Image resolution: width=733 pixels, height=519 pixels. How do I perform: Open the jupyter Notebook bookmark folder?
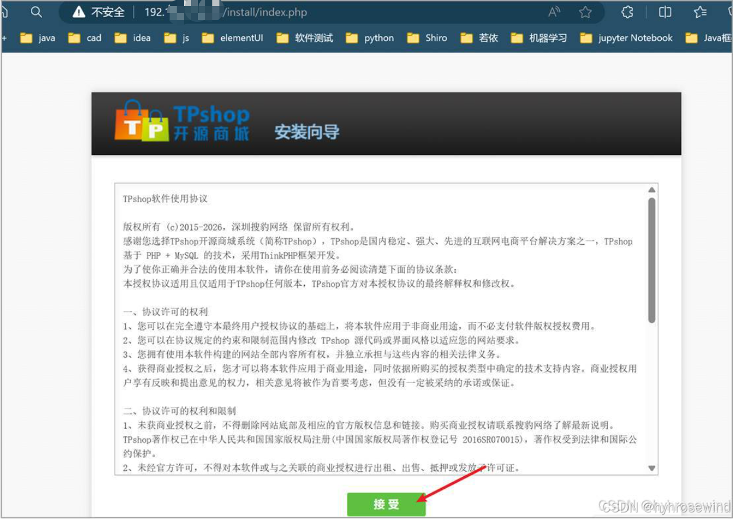point(626,38)
